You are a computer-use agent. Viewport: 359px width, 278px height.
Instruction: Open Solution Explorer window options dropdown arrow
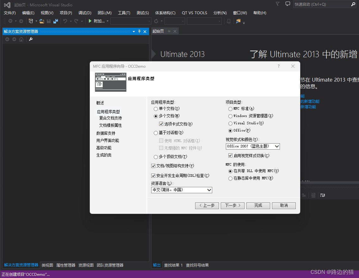[x=134, y=32]
